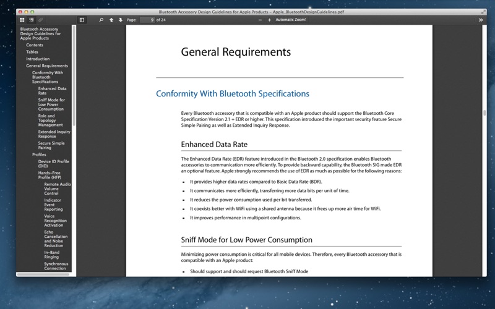Click bullet 'It coexists better with WiFi'
Image resolution: width=495 pixels, height=309 pixels.
285,209
